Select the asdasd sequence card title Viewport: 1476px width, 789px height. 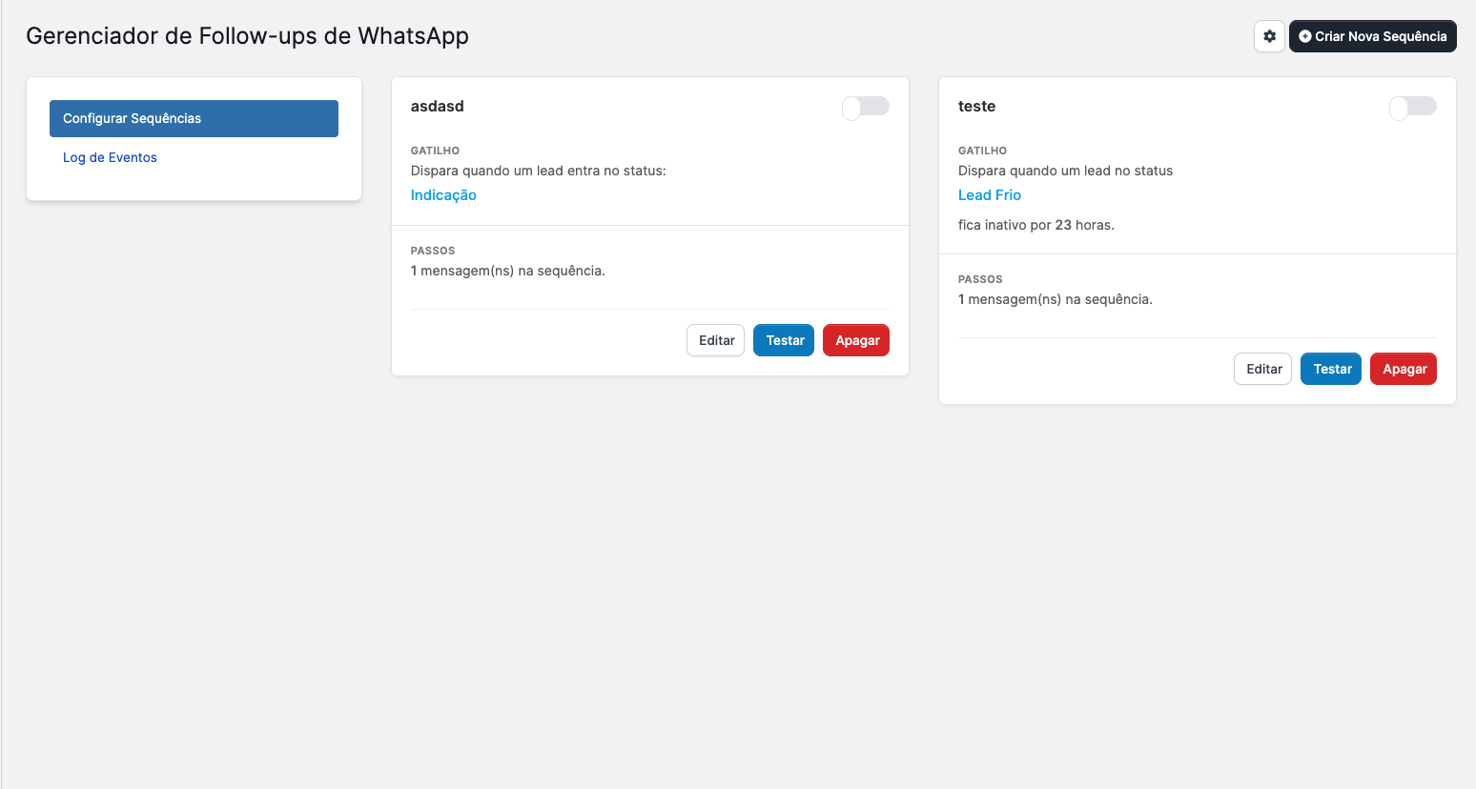coord(437,106)
